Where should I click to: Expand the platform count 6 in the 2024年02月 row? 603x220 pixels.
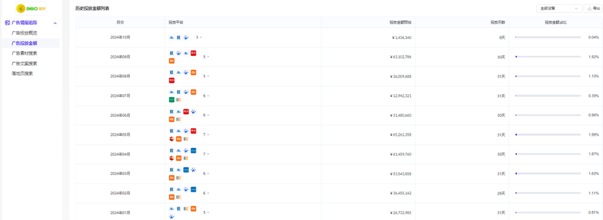coord(206,193)
